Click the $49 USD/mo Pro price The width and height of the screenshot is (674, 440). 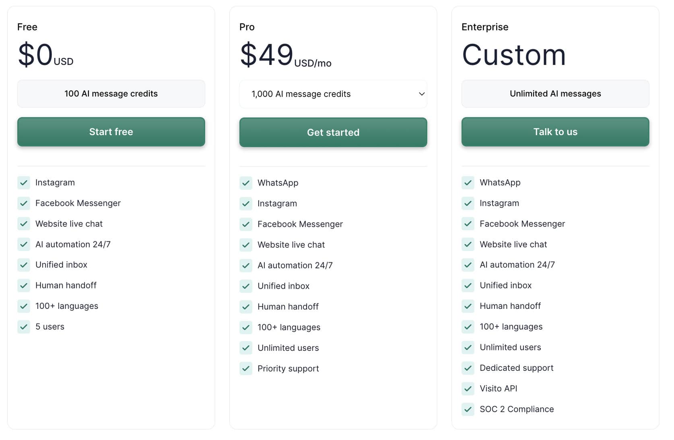[285, 55]
